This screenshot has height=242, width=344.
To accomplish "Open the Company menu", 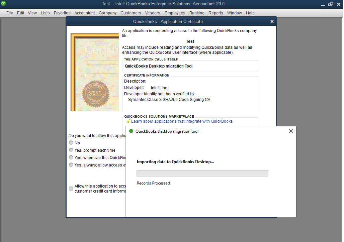I will [x=107, y=13].
